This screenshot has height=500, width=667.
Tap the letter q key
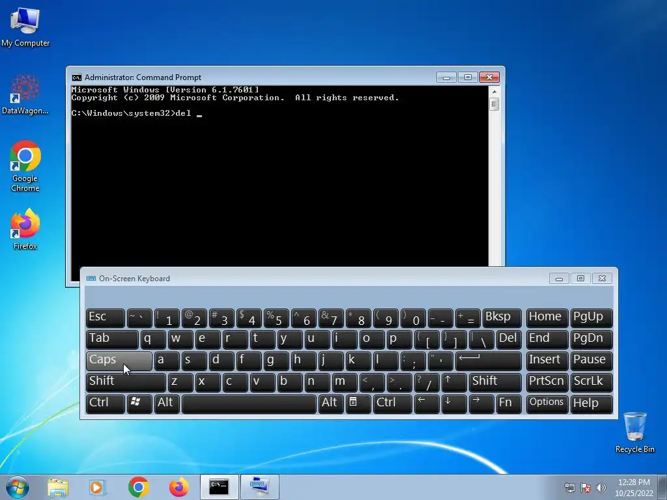pyautogui.click(x=153, y=339)
